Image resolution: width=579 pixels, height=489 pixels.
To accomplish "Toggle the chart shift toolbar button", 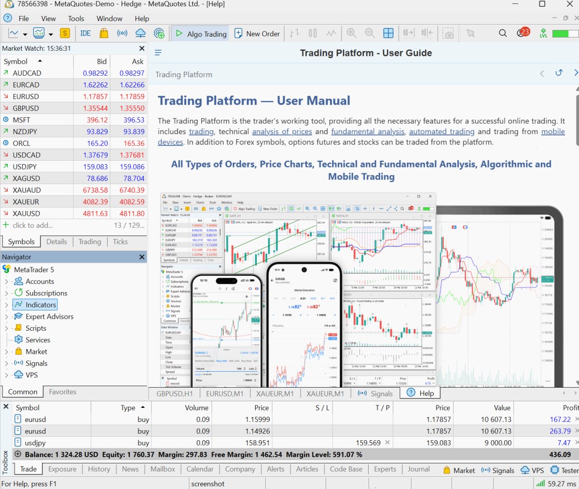I will 427,33.
